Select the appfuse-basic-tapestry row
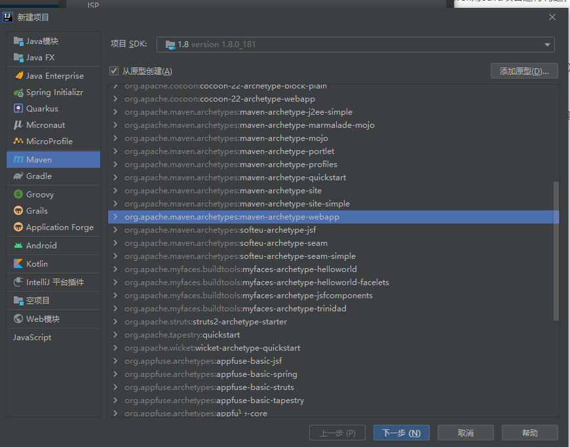This screenshot has height=447, width=570. [333, 400]
